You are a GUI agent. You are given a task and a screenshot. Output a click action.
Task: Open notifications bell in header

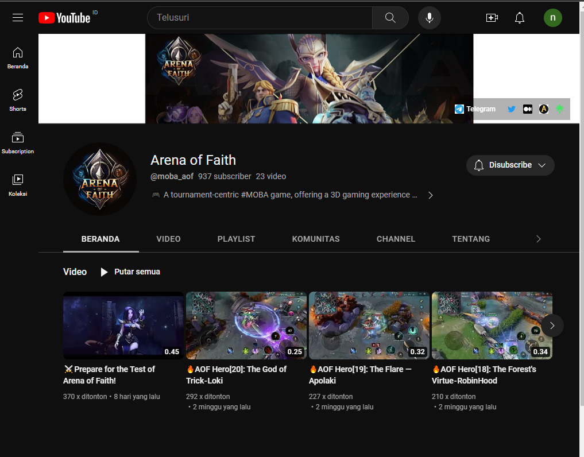point(519,17)
